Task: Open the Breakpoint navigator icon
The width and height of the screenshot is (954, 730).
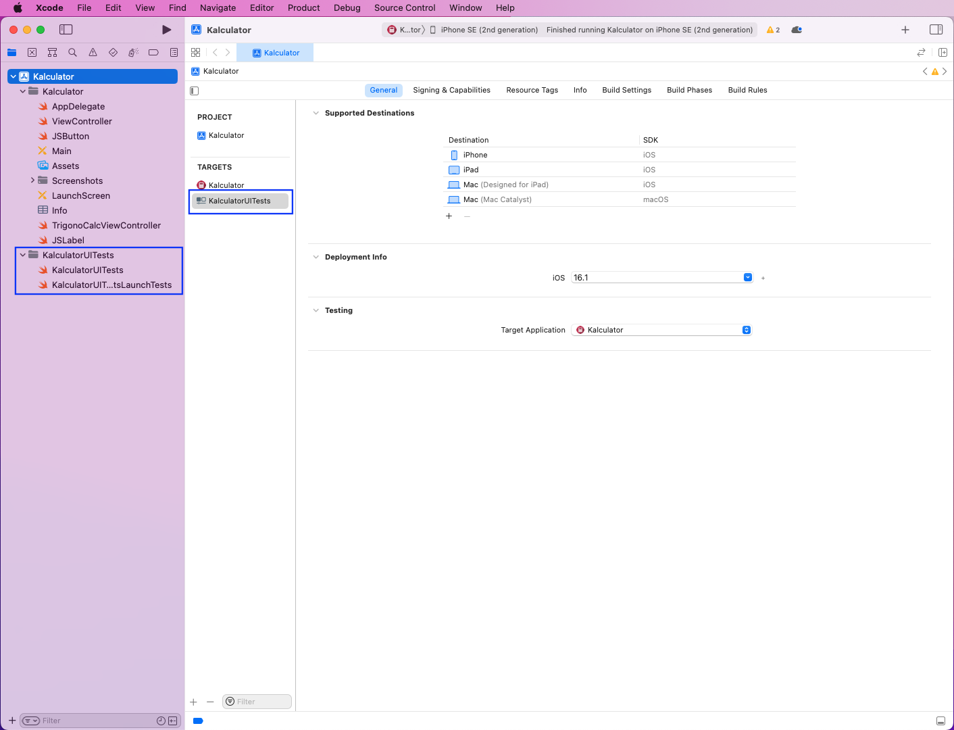Action: pos(153,53)
